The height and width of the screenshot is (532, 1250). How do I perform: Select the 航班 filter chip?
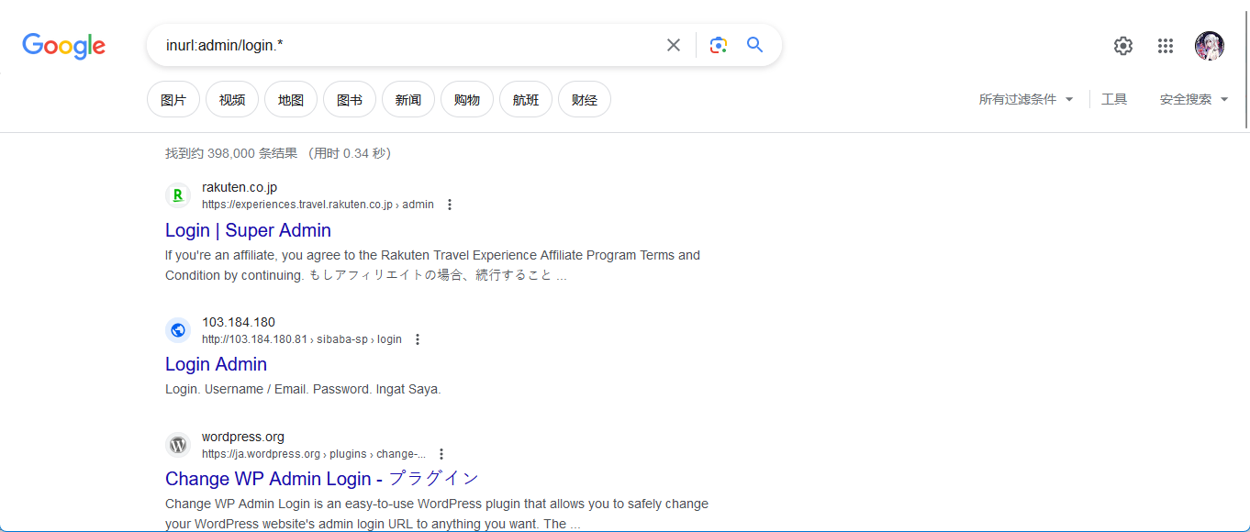click(526, 99)
